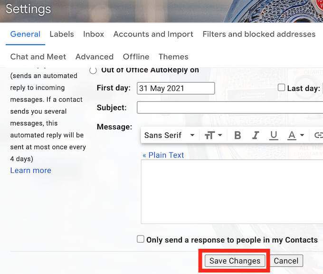Click the Save Changes button
323x274 pixels.
point(235,261)
